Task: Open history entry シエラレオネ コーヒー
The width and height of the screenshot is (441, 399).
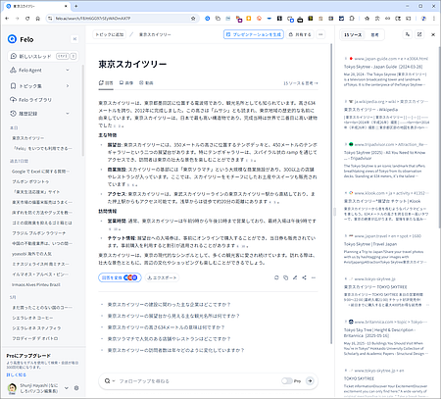Action: click(32, 318)
